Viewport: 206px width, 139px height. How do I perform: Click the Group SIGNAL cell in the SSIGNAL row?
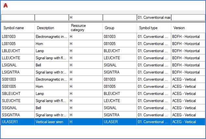(120, 108)
